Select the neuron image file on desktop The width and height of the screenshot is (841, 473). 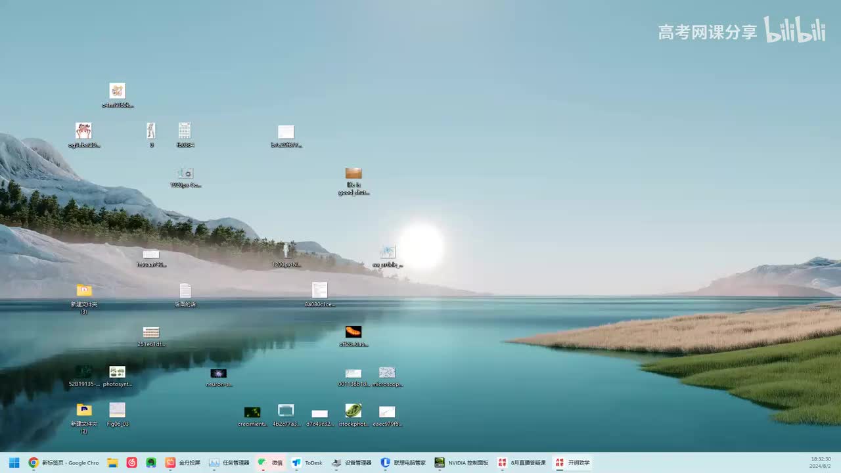[x=219, y=377]
